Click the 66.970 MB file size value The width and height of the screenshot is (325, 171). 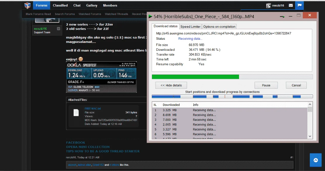click(196, 45)
